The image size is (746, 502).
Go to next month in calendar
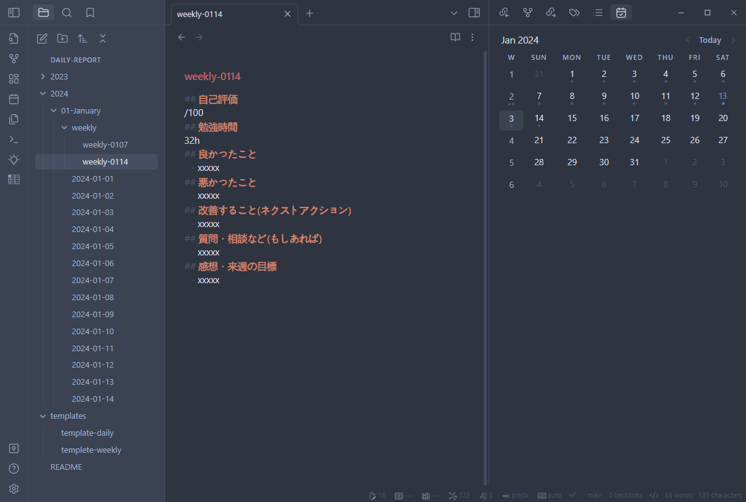(x=733, y=40)
